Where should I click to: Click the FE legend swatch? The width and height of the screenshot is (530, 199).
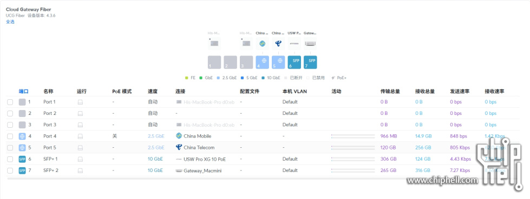tap(187, 78)
